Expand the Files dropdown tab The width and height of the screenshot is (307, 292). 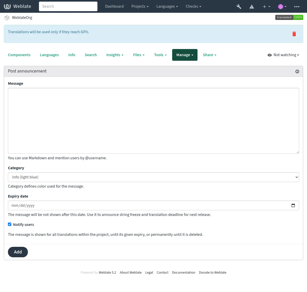(139, 55)
